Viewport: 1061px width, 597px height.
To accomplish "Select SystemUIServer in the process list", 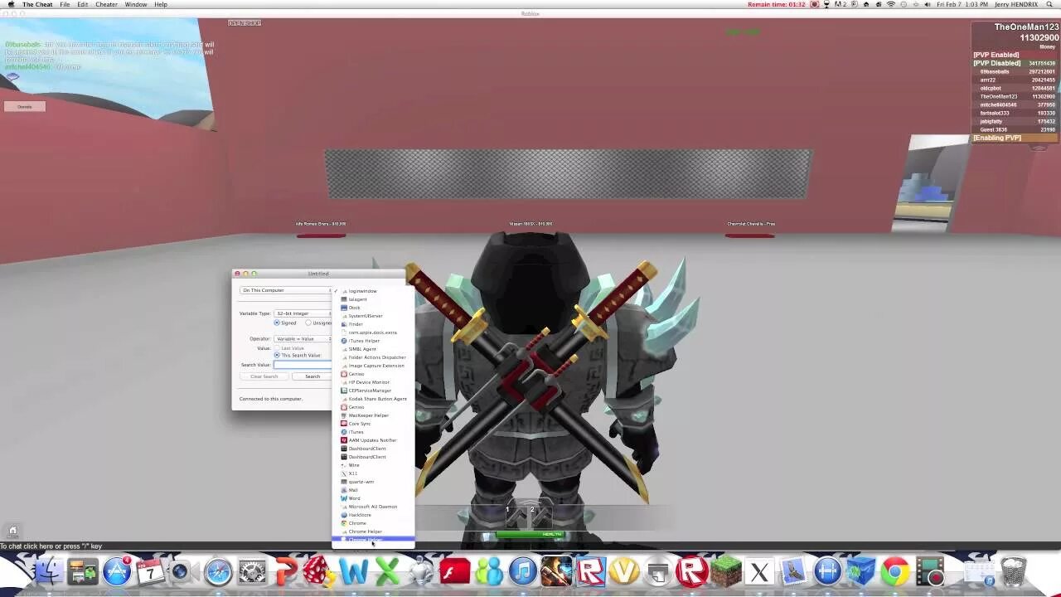I will tap(373, 316).
